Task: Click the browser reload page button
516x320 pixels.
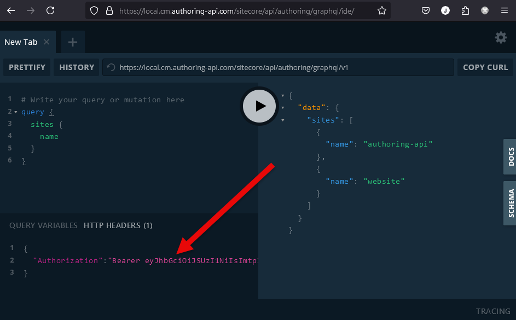Action: [x=50, y=10]
